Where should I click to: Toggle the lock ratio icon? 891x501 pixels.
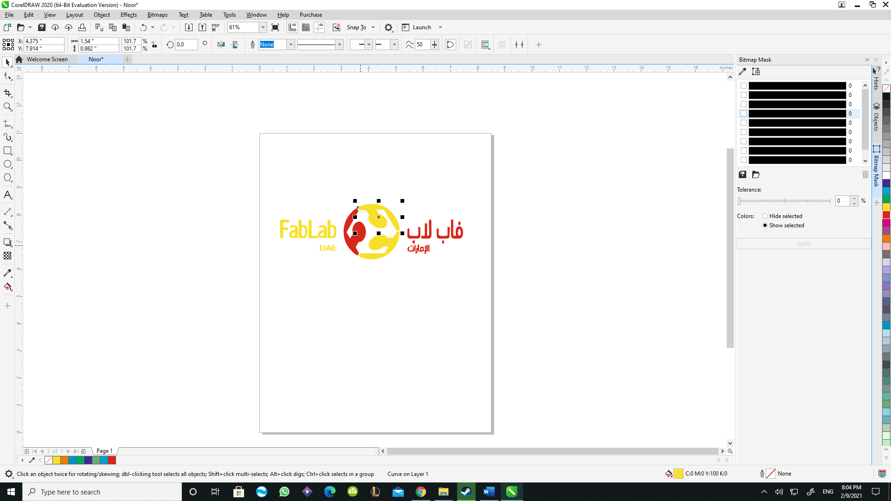tap(155, 45)
